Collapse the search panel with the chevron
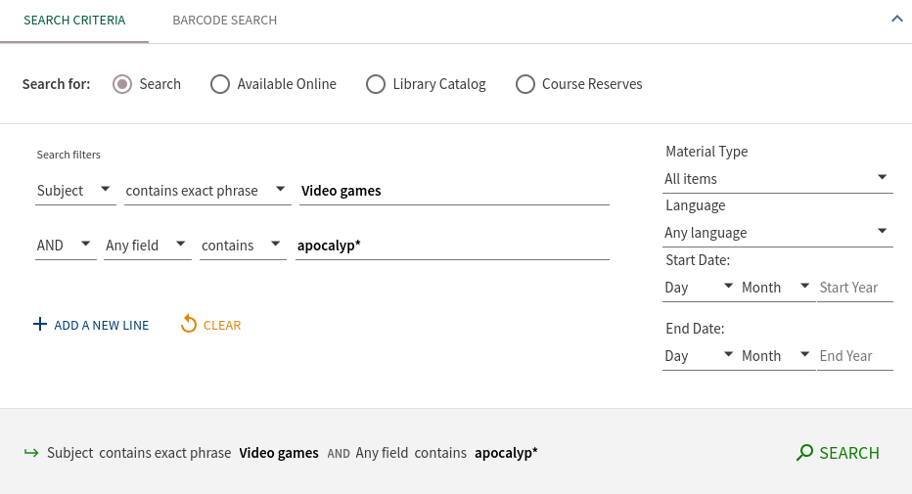The width and height of the screenshot is (912, 494). (x=896, y=20)
